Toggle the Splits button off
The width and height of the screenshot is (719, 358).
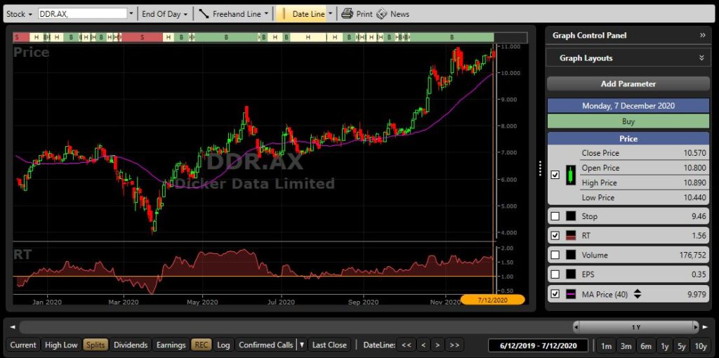pyautogui.click(x=95, y=345)
